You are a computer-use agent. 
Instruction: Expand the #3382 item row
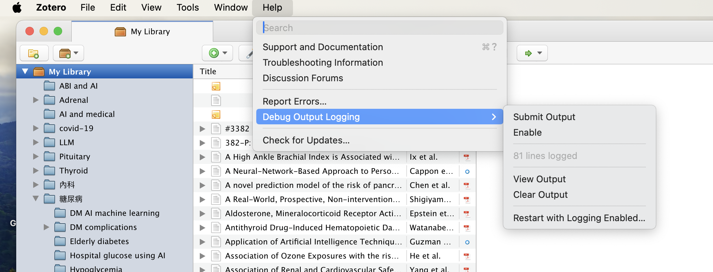(202, 129)
